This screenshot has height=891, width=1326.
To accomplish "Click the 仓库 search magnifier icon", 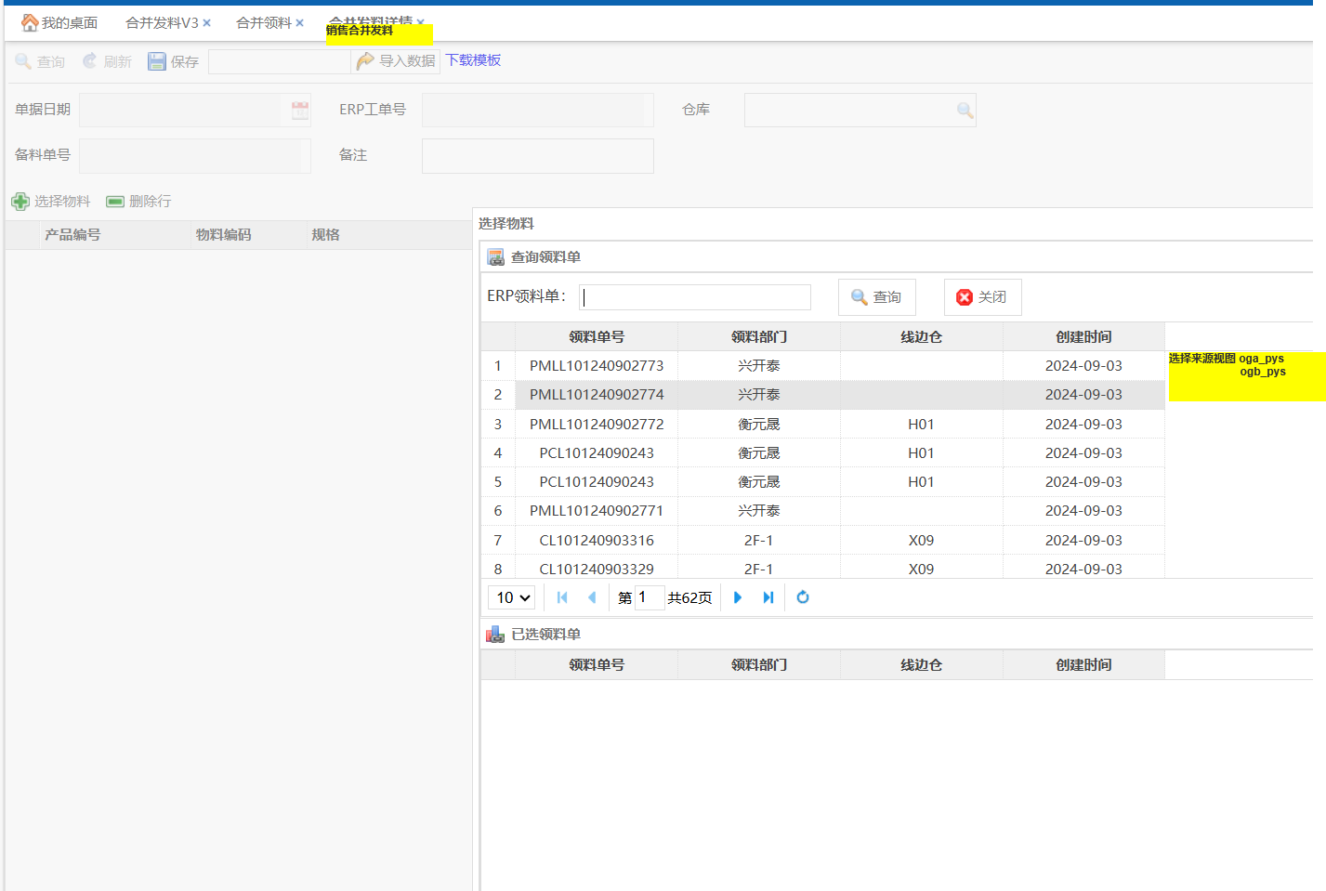I will (965, 110).
